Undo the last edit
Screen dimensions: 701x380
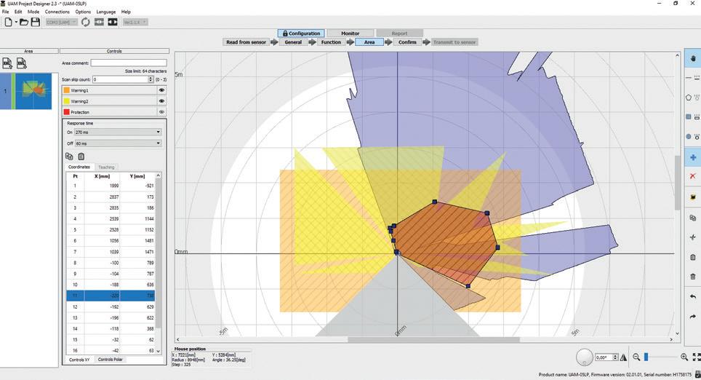coord(693,297)
